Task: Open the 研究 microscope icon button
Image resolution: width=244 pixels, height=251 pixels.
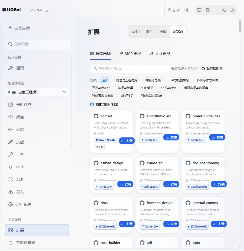Action: coord(174,10)
